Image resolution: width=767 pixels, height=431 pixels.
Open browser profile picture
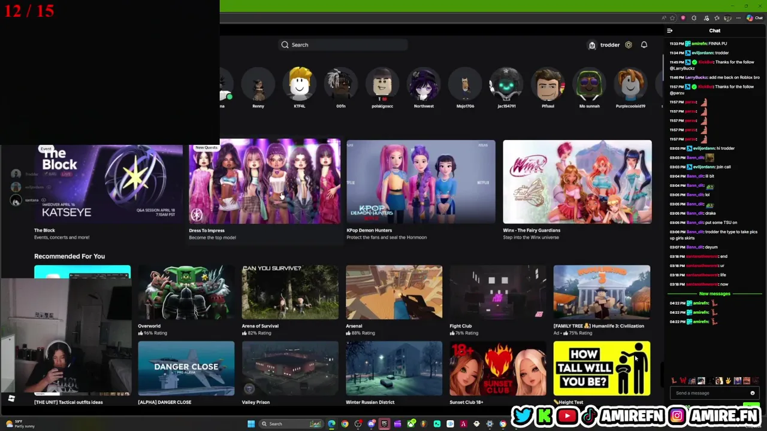(728, 18)
